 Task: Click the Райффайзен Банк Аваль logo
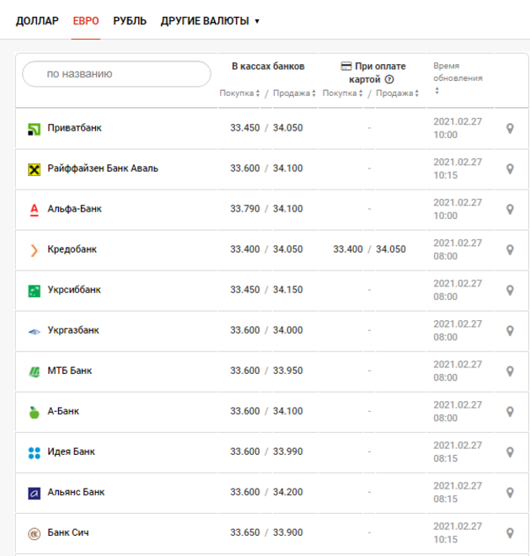[x=34, y=169]
